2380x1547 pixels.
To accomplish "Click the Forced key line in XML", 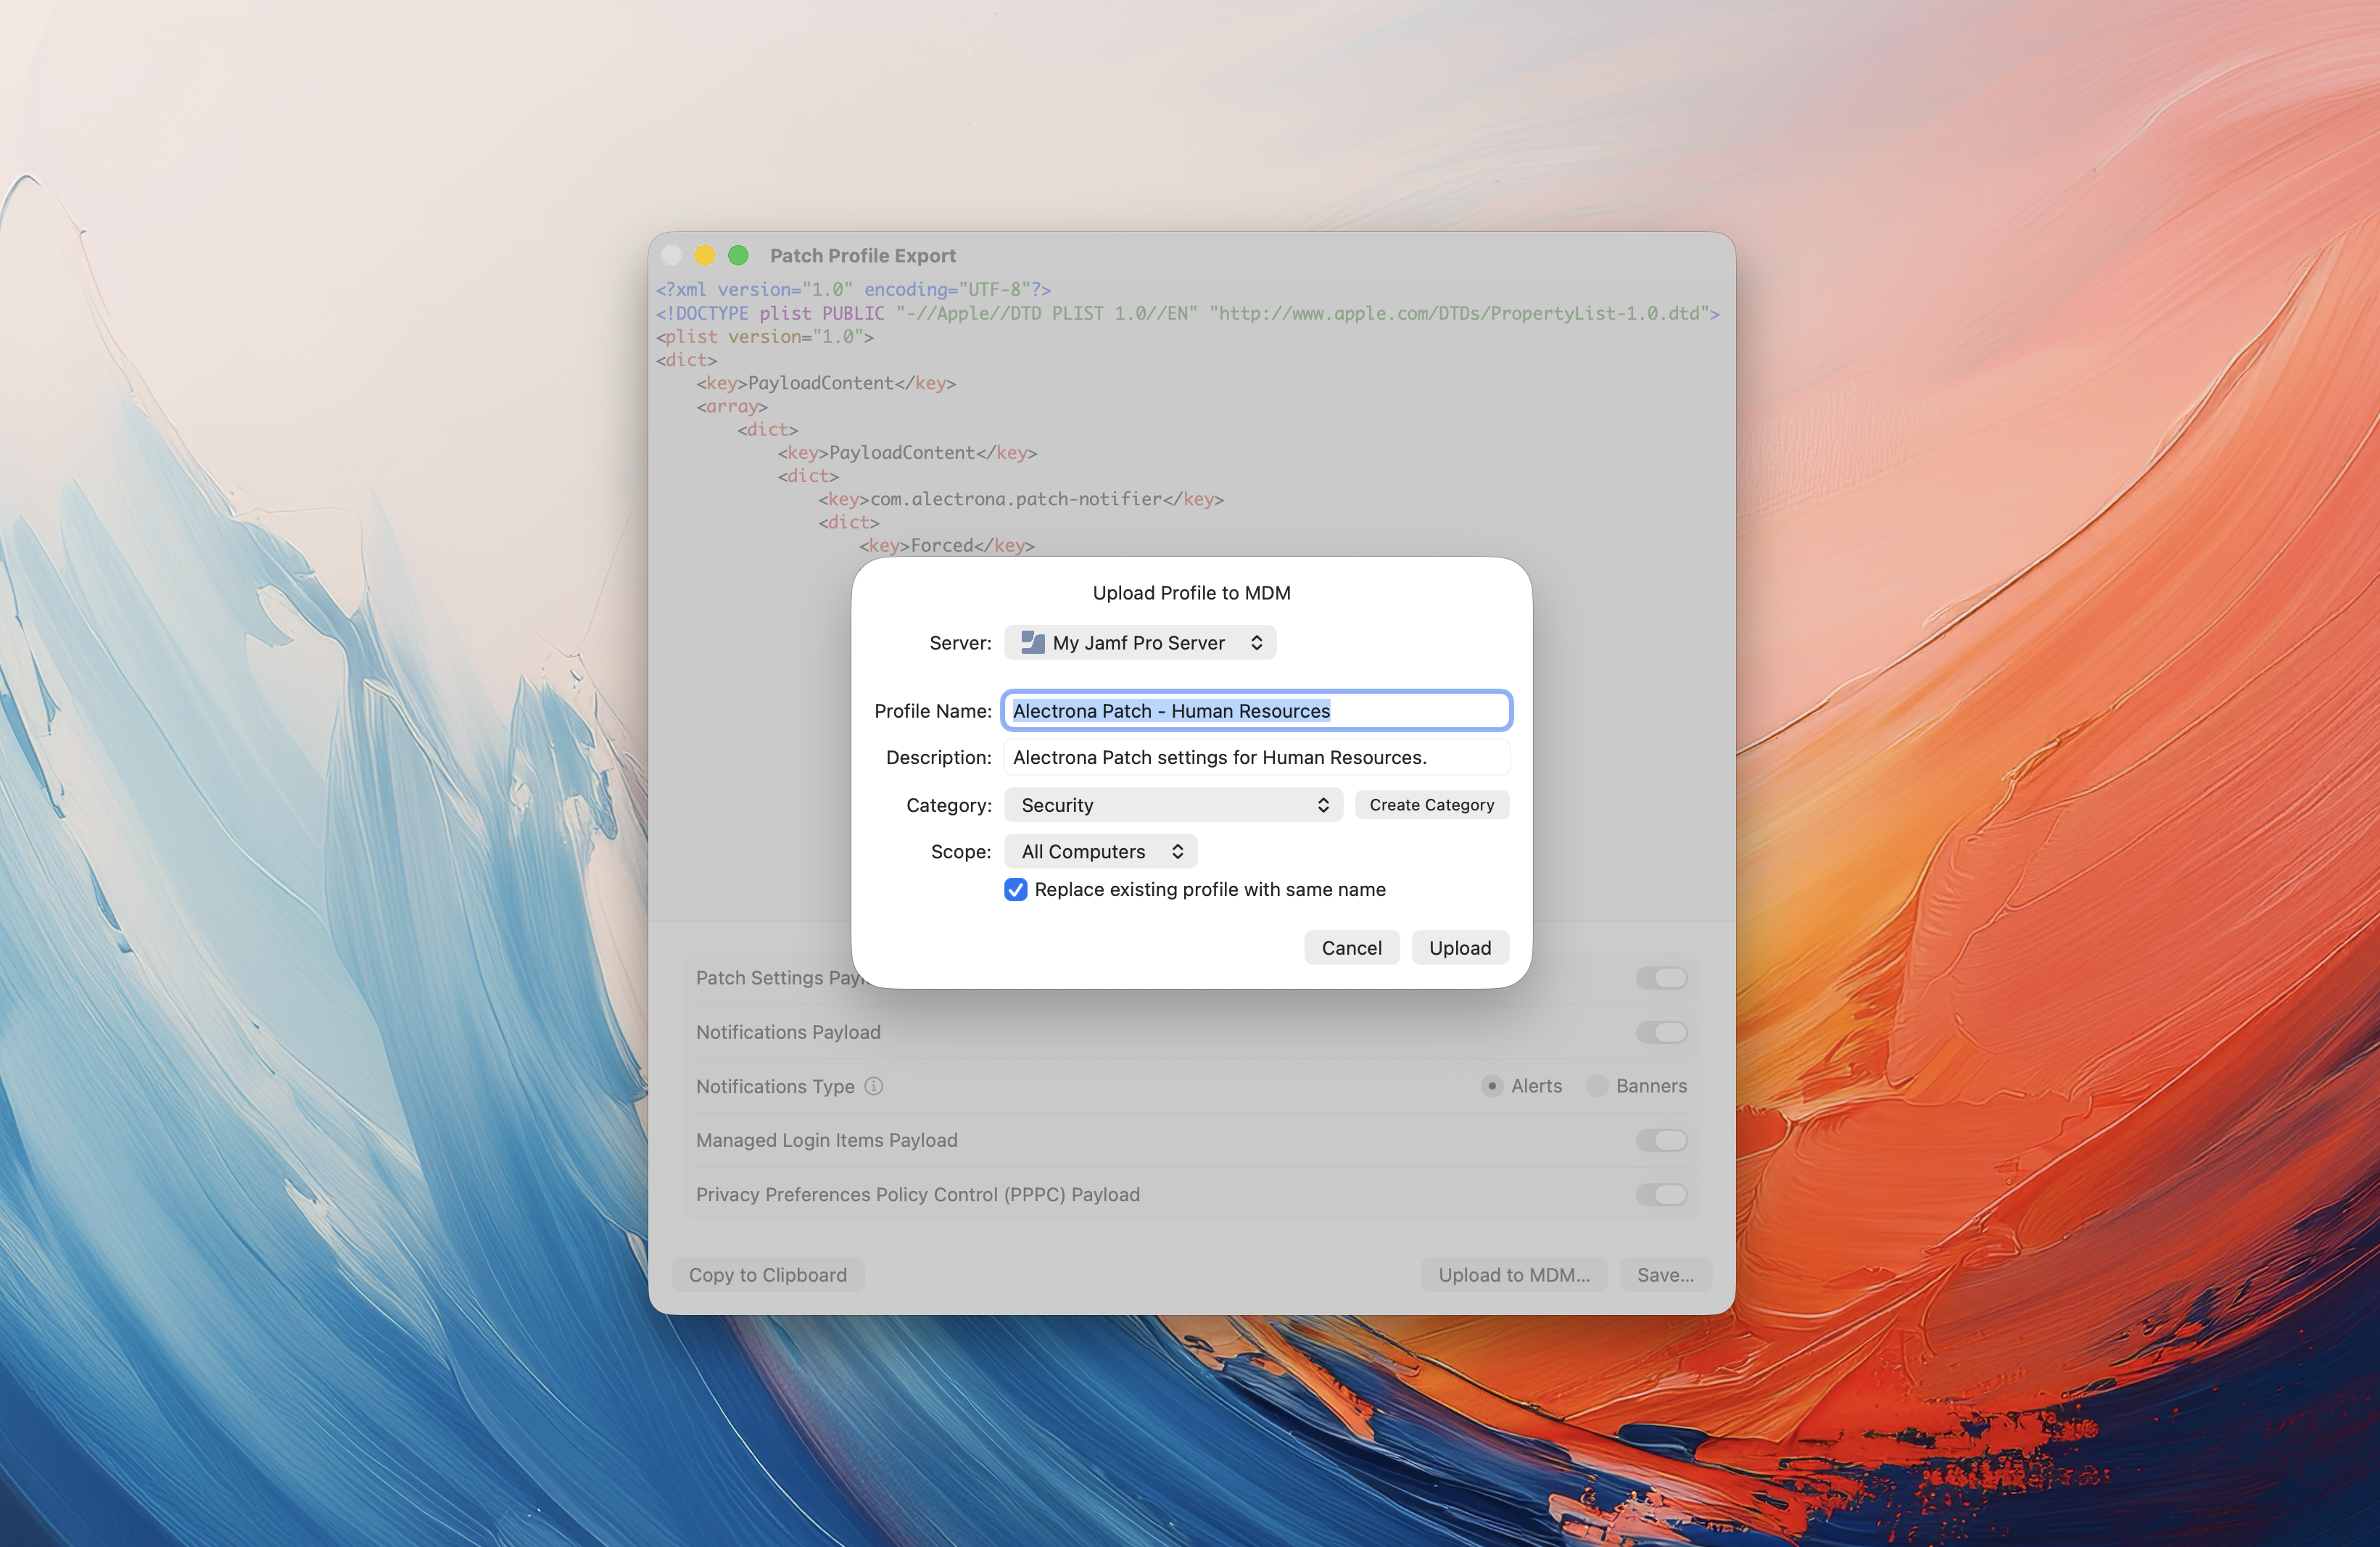I will pyautogui.click(x=946, y=546).
